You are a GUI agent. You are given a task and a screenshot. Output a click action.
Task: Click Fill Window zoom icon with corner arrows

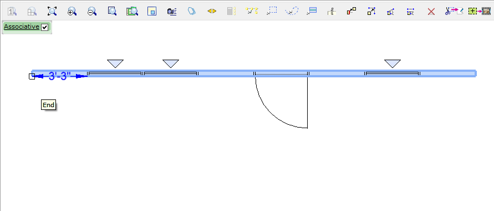[52, 12]
